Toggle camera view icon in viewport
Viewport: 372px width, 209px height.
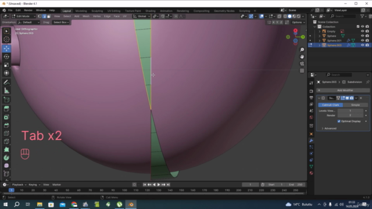tap(302, 64)
